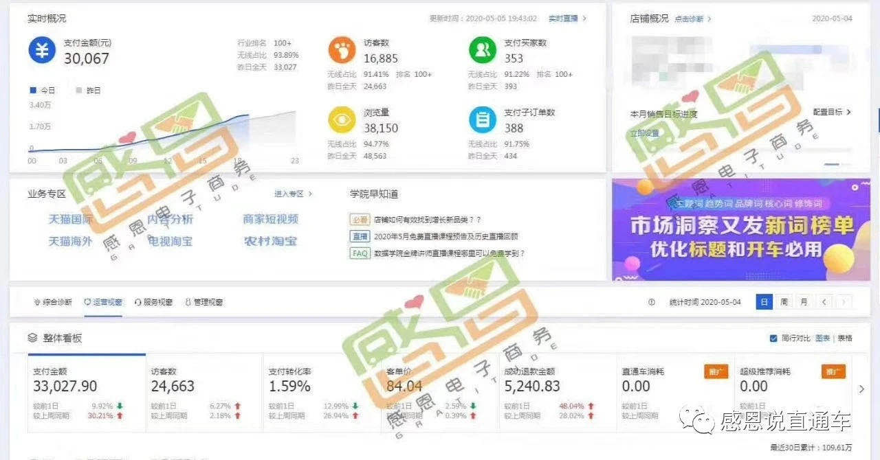Click the green buyers icon for 支付买家数

(483, 48)
